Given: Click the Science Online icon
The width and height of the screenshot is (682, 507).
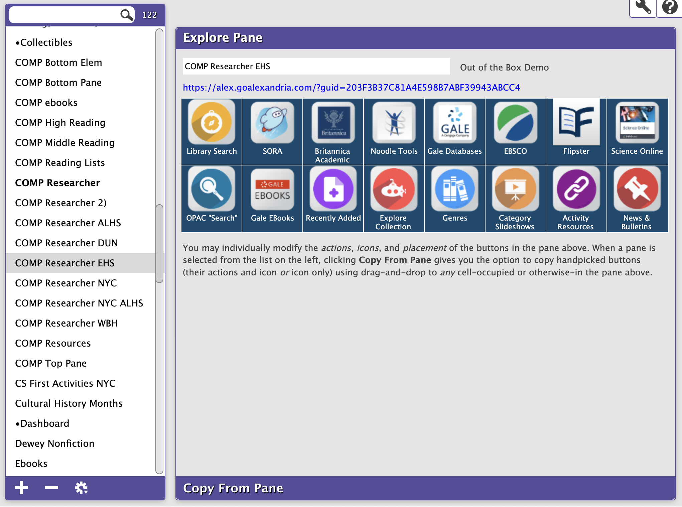Looking at the screenshot, I should click(637, 123).
